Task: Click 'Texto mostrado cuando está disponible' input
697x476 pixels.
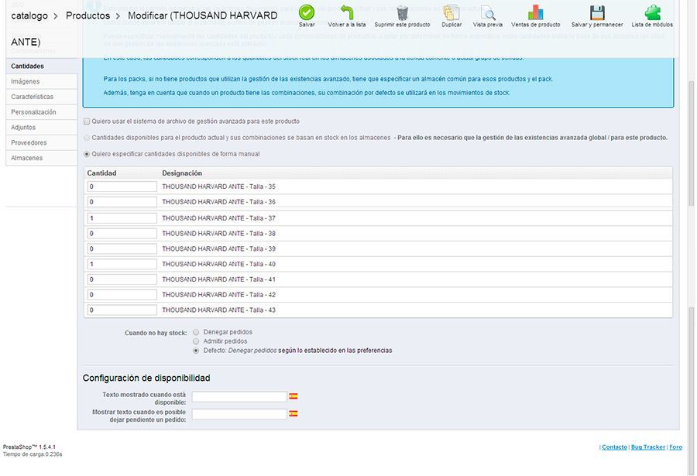Action: point(239,396)
